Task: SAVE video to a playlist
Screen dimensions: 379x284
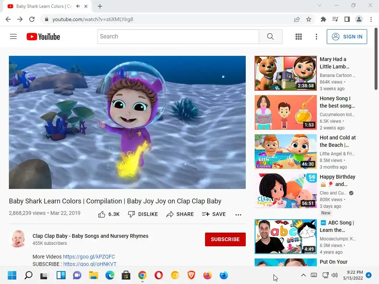Action: pyautogui.click(x=214, y=214)
